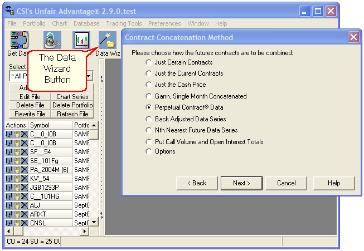The width and height of the screenshot is (364, 251).
Task: Click the file list scroll-up arrow
Action: [x=94, y=125]
